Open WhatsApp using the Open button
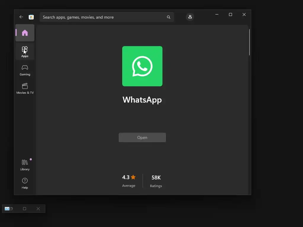This screenshot has height=227, width=303. click(142, 137)
